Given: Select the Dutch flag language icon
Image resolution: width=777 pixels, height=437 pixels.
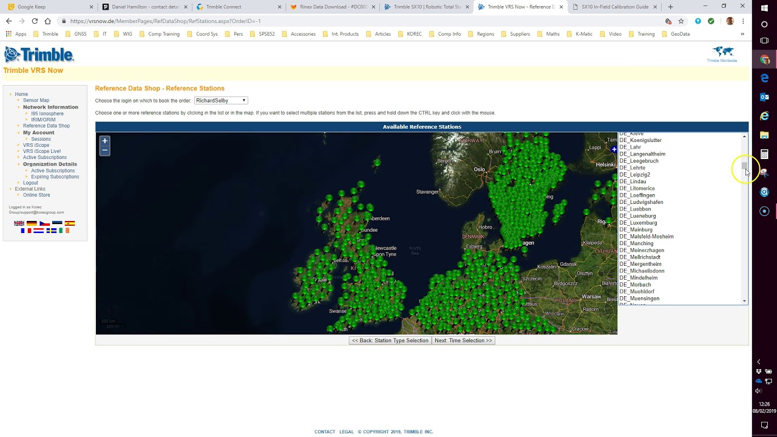Looking at the screenshot, I should tap(39, 231).
